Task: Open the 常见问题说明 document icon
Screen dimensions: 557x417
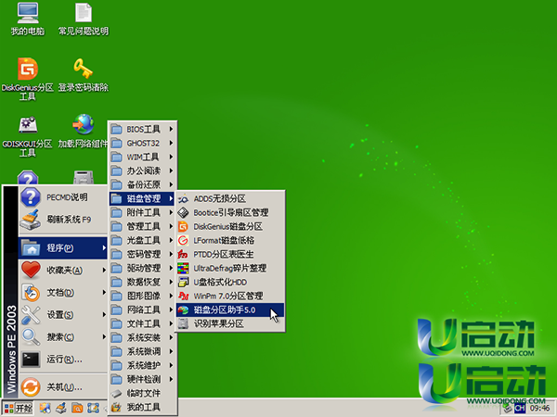Action: pyautogui.click(x=84, y=19)
